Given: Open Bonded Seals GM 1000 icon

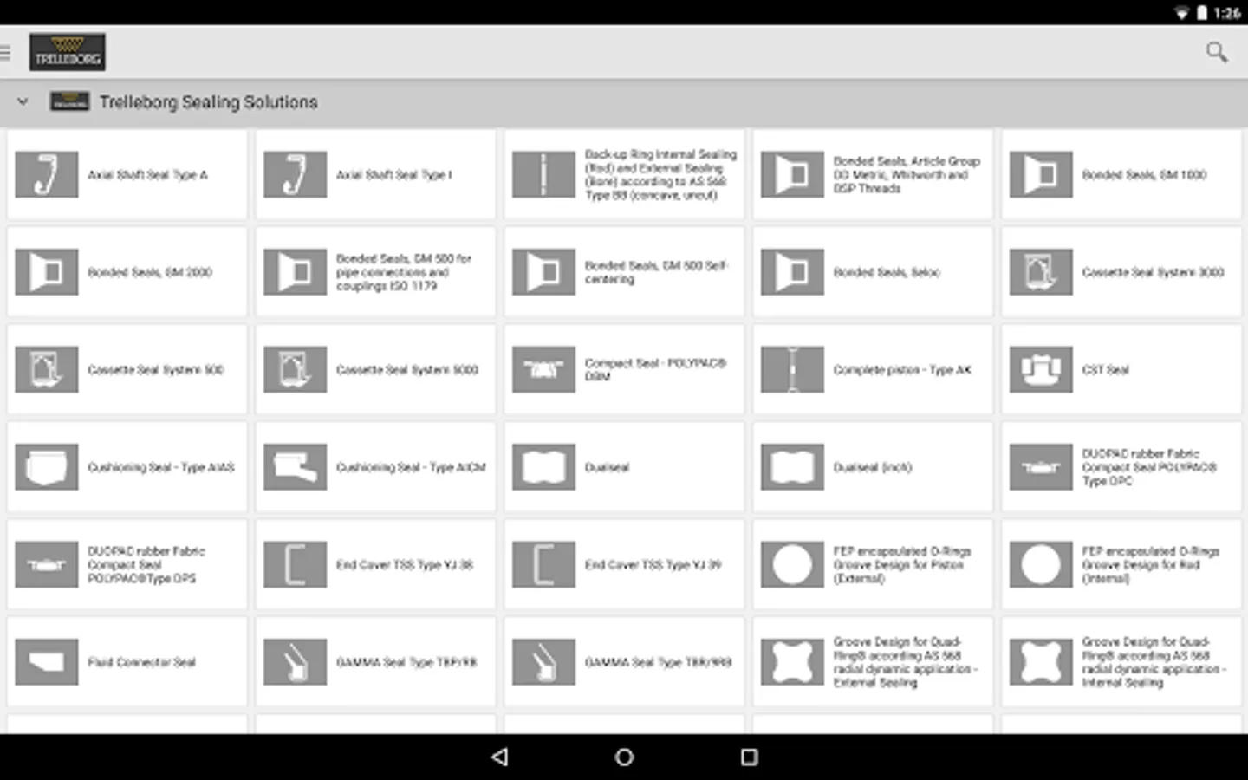Looking at the screenshot, I should pyautogui.click(x=1042, y=174).
